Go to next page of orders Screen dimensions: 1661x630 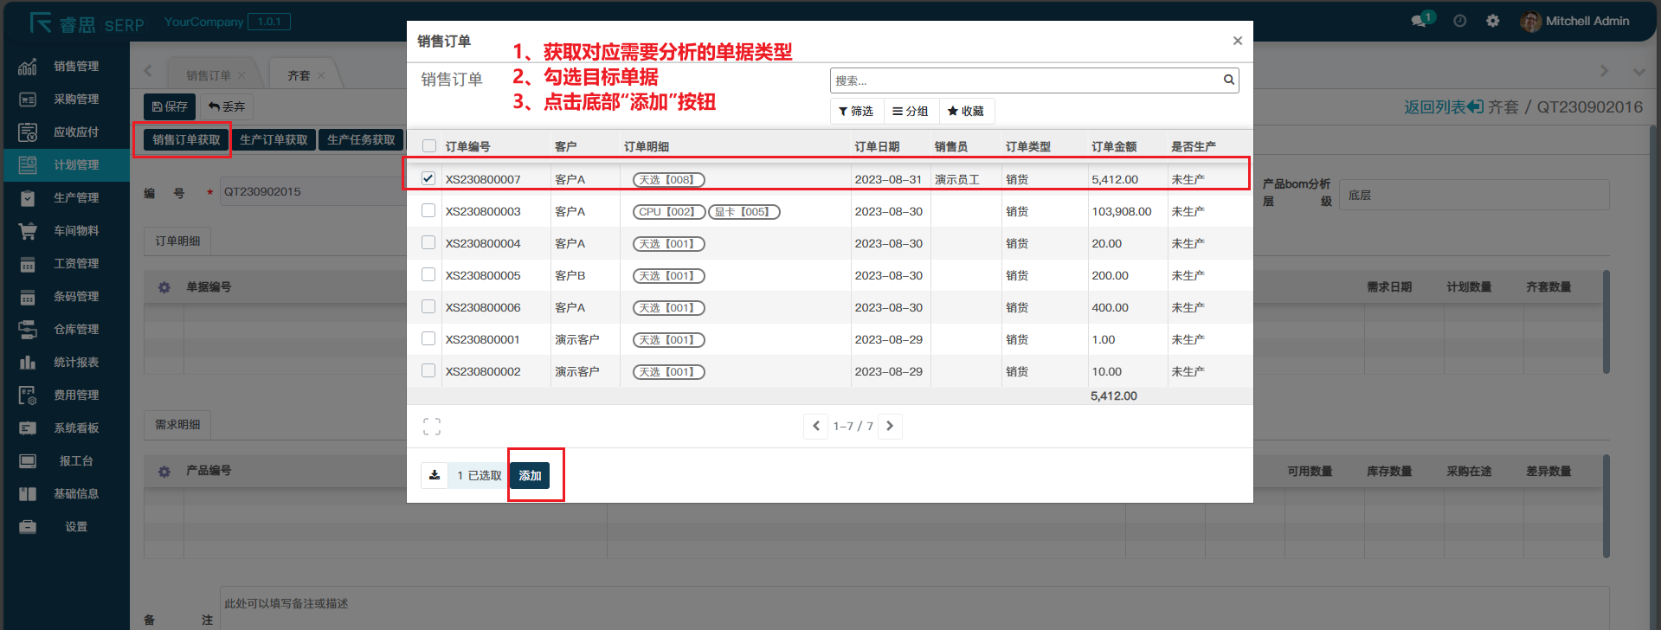pos(890,426)
